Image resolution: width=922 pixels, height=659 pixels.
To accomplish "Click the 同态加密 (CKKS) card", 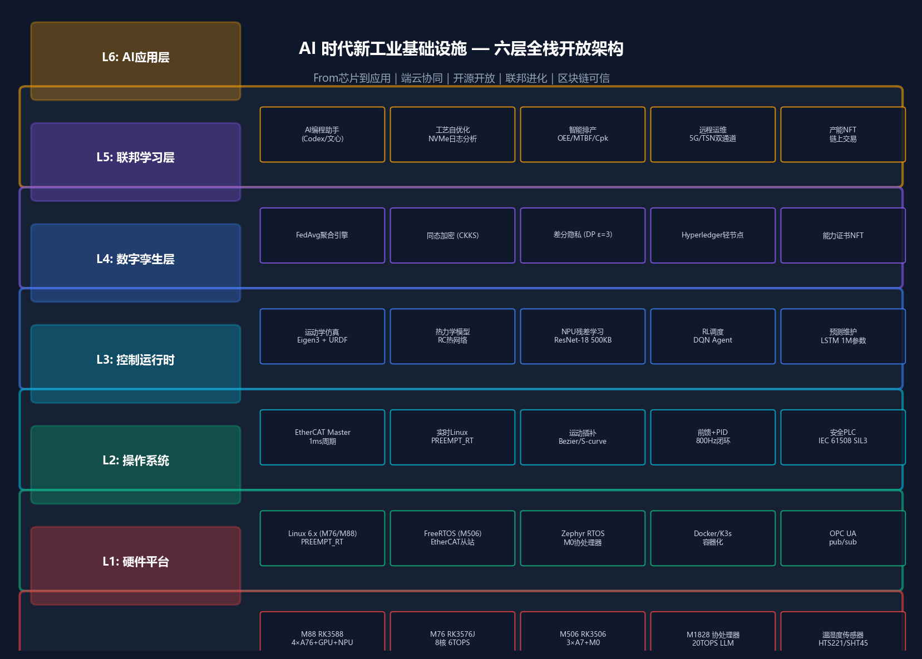I will click(452, 235).
